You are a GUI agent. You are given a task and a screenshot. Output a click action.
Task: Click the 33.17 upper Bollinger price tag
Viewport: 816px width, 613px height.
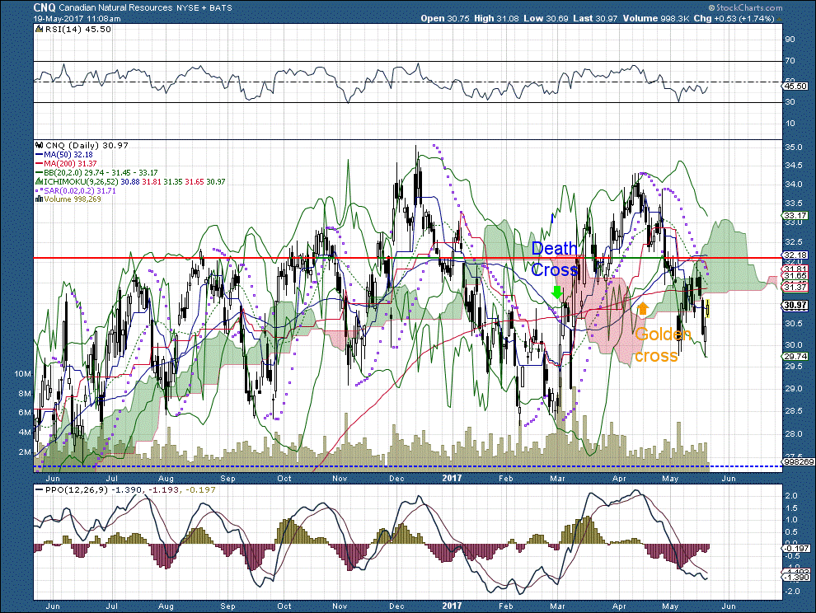795,215
